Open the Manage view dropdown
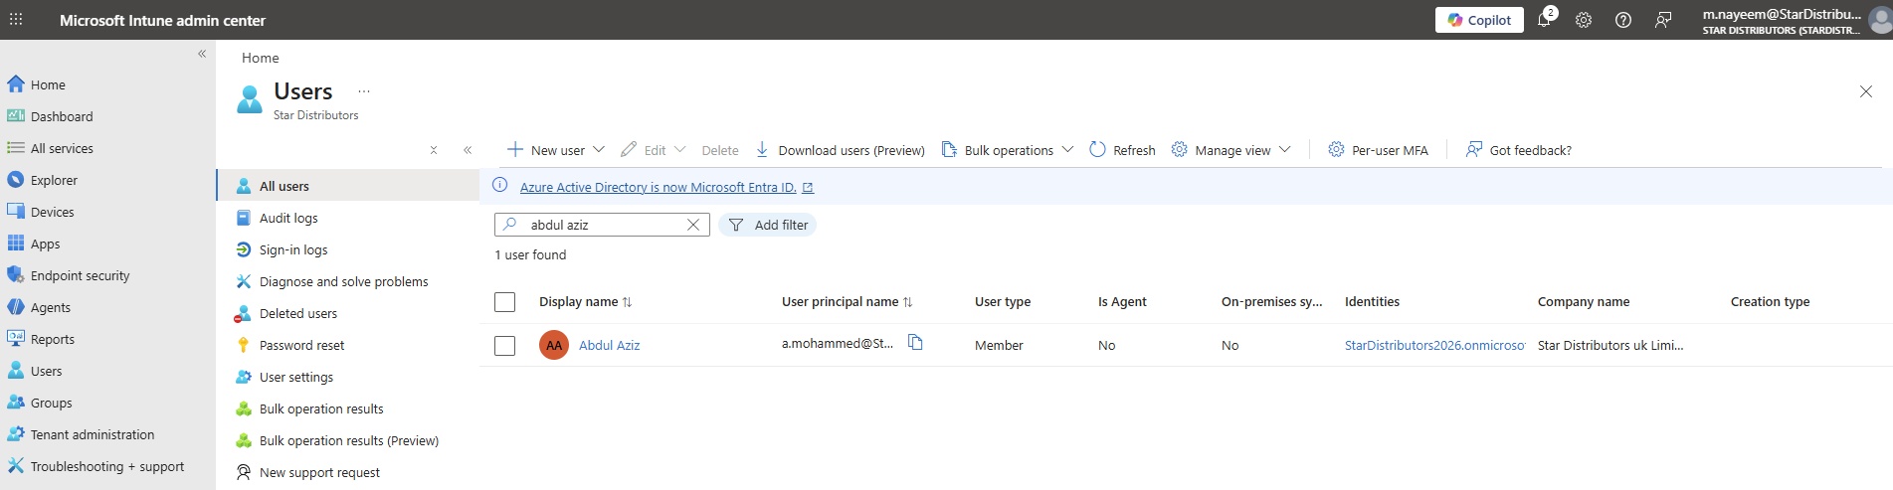The width and height of the screenshot is (1893, 490). coord(1284,150)
